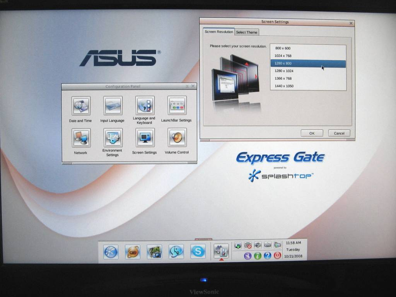Open the Volume Control icon
The image size is (396, 297).
[x=177, y=137]
